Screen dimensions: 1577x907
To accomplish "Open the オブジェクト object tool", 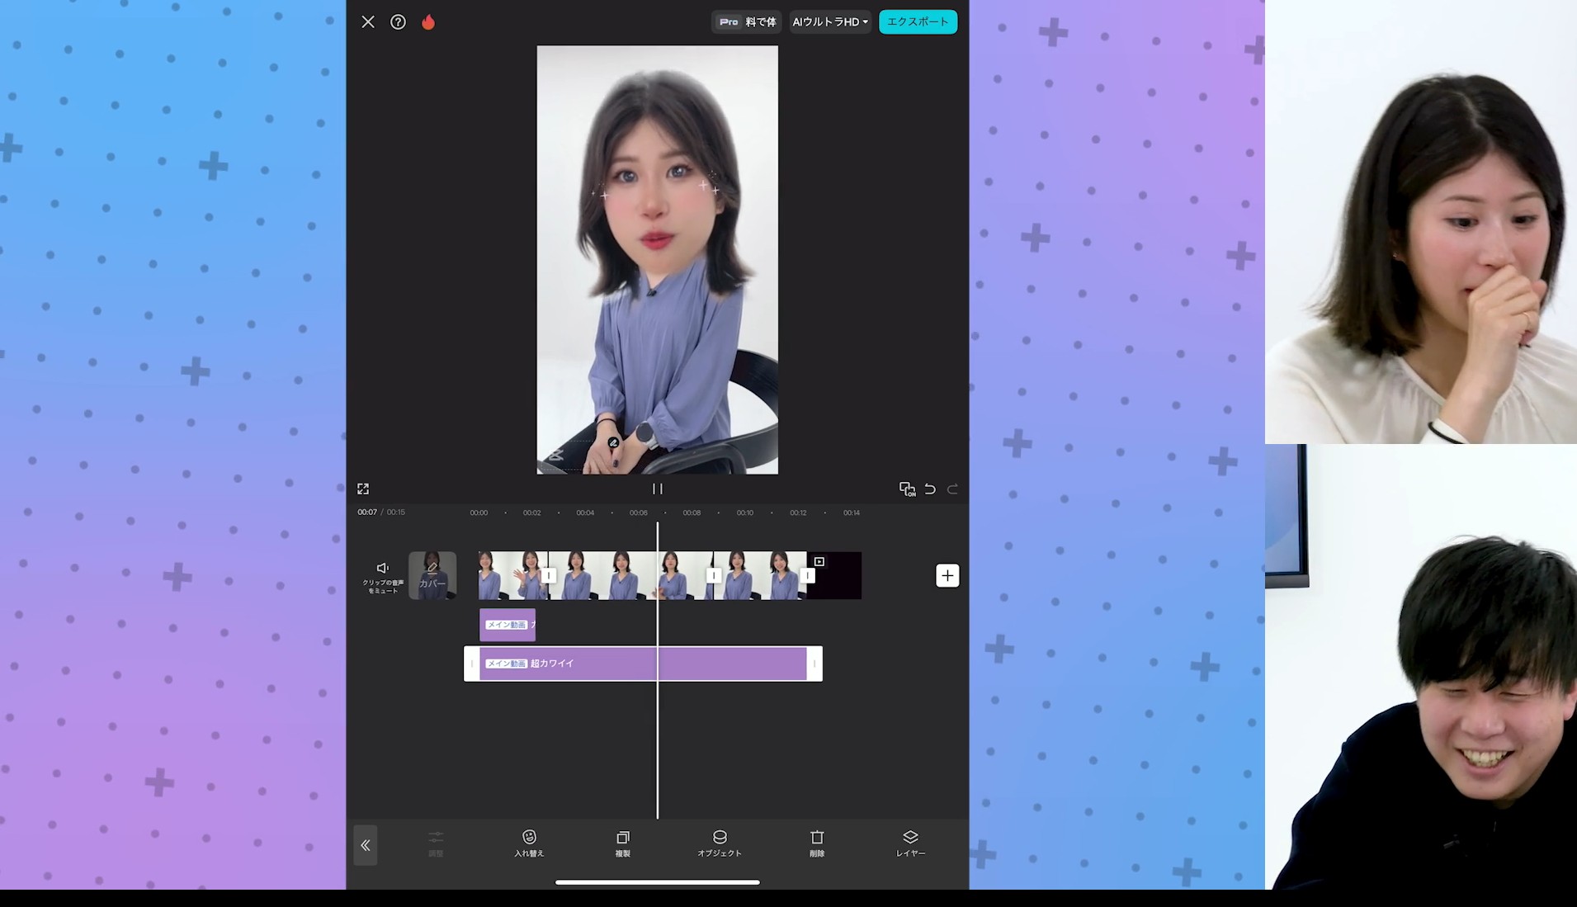I will [720, 843].
